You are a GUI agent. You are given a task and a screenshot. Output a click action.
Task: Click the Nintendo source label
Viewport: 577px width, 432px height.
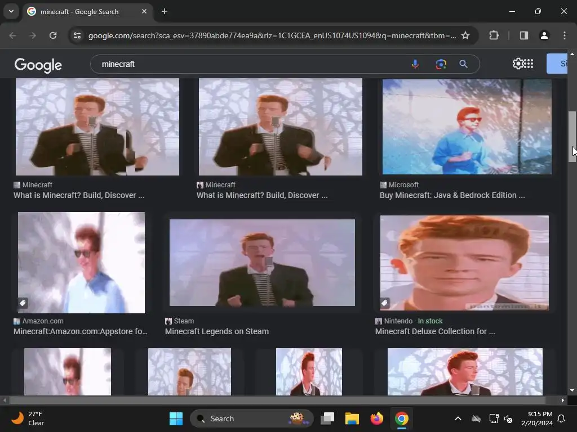[398, 321]
